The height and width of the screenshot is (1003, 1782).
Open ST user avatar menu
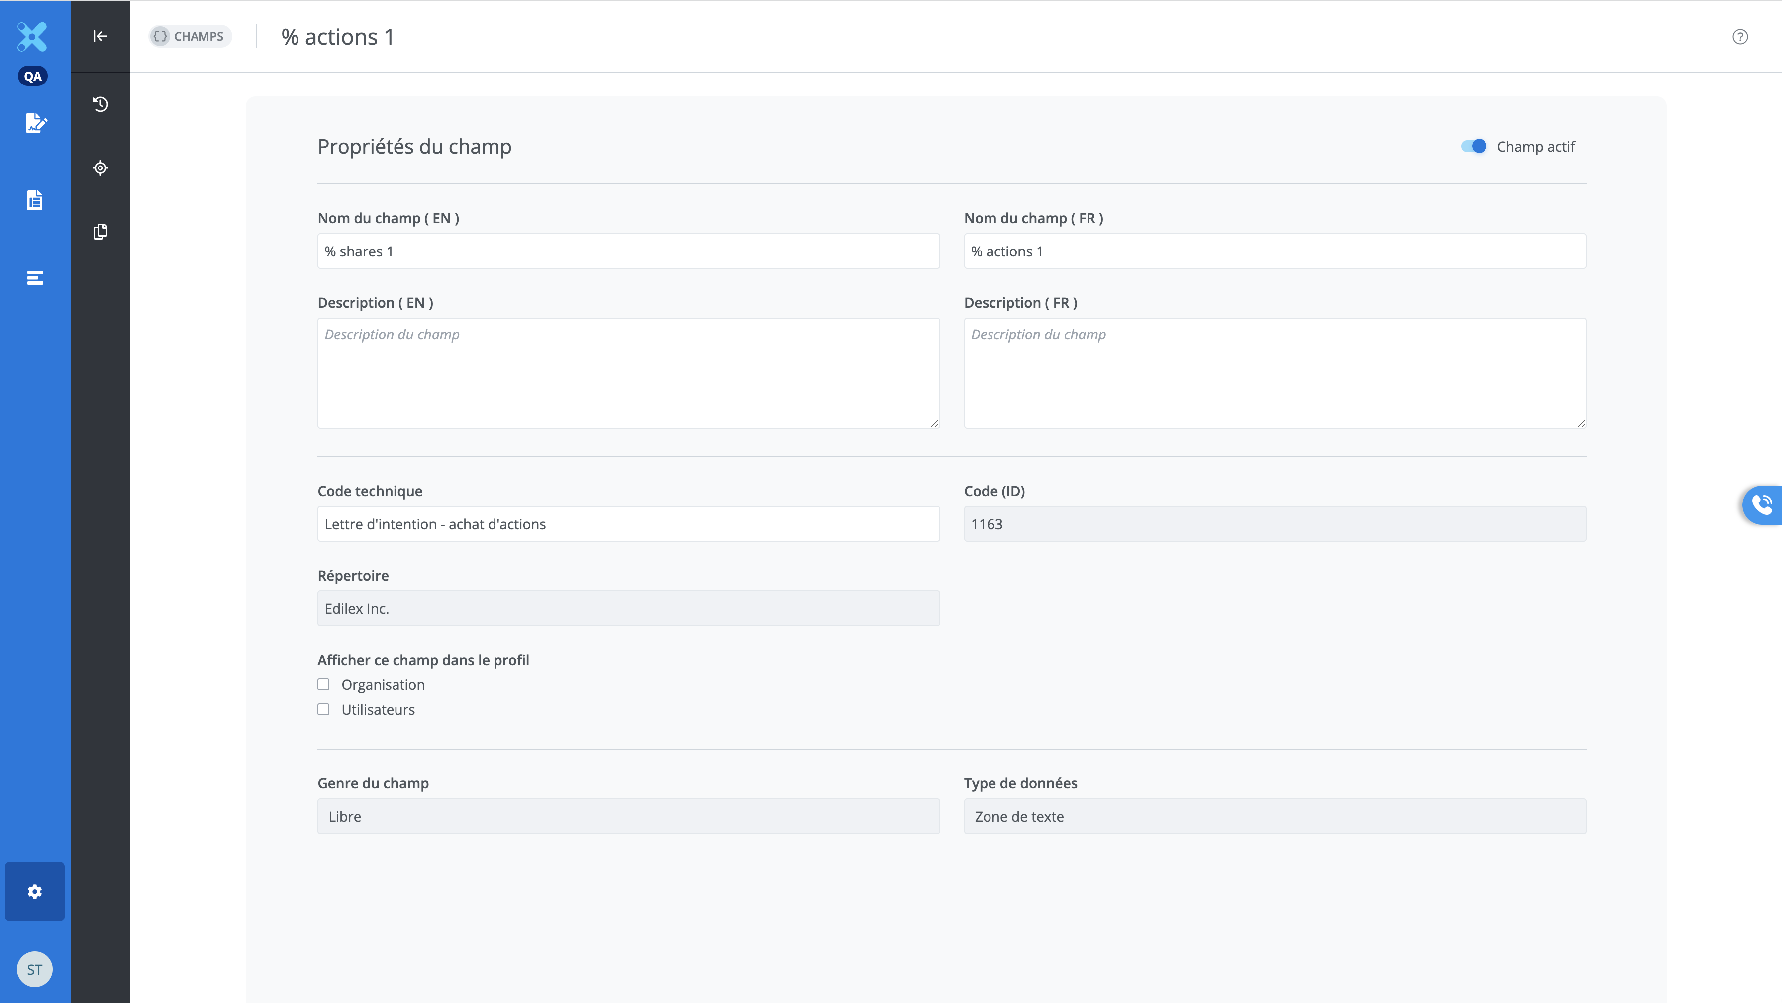coord(35,969)
